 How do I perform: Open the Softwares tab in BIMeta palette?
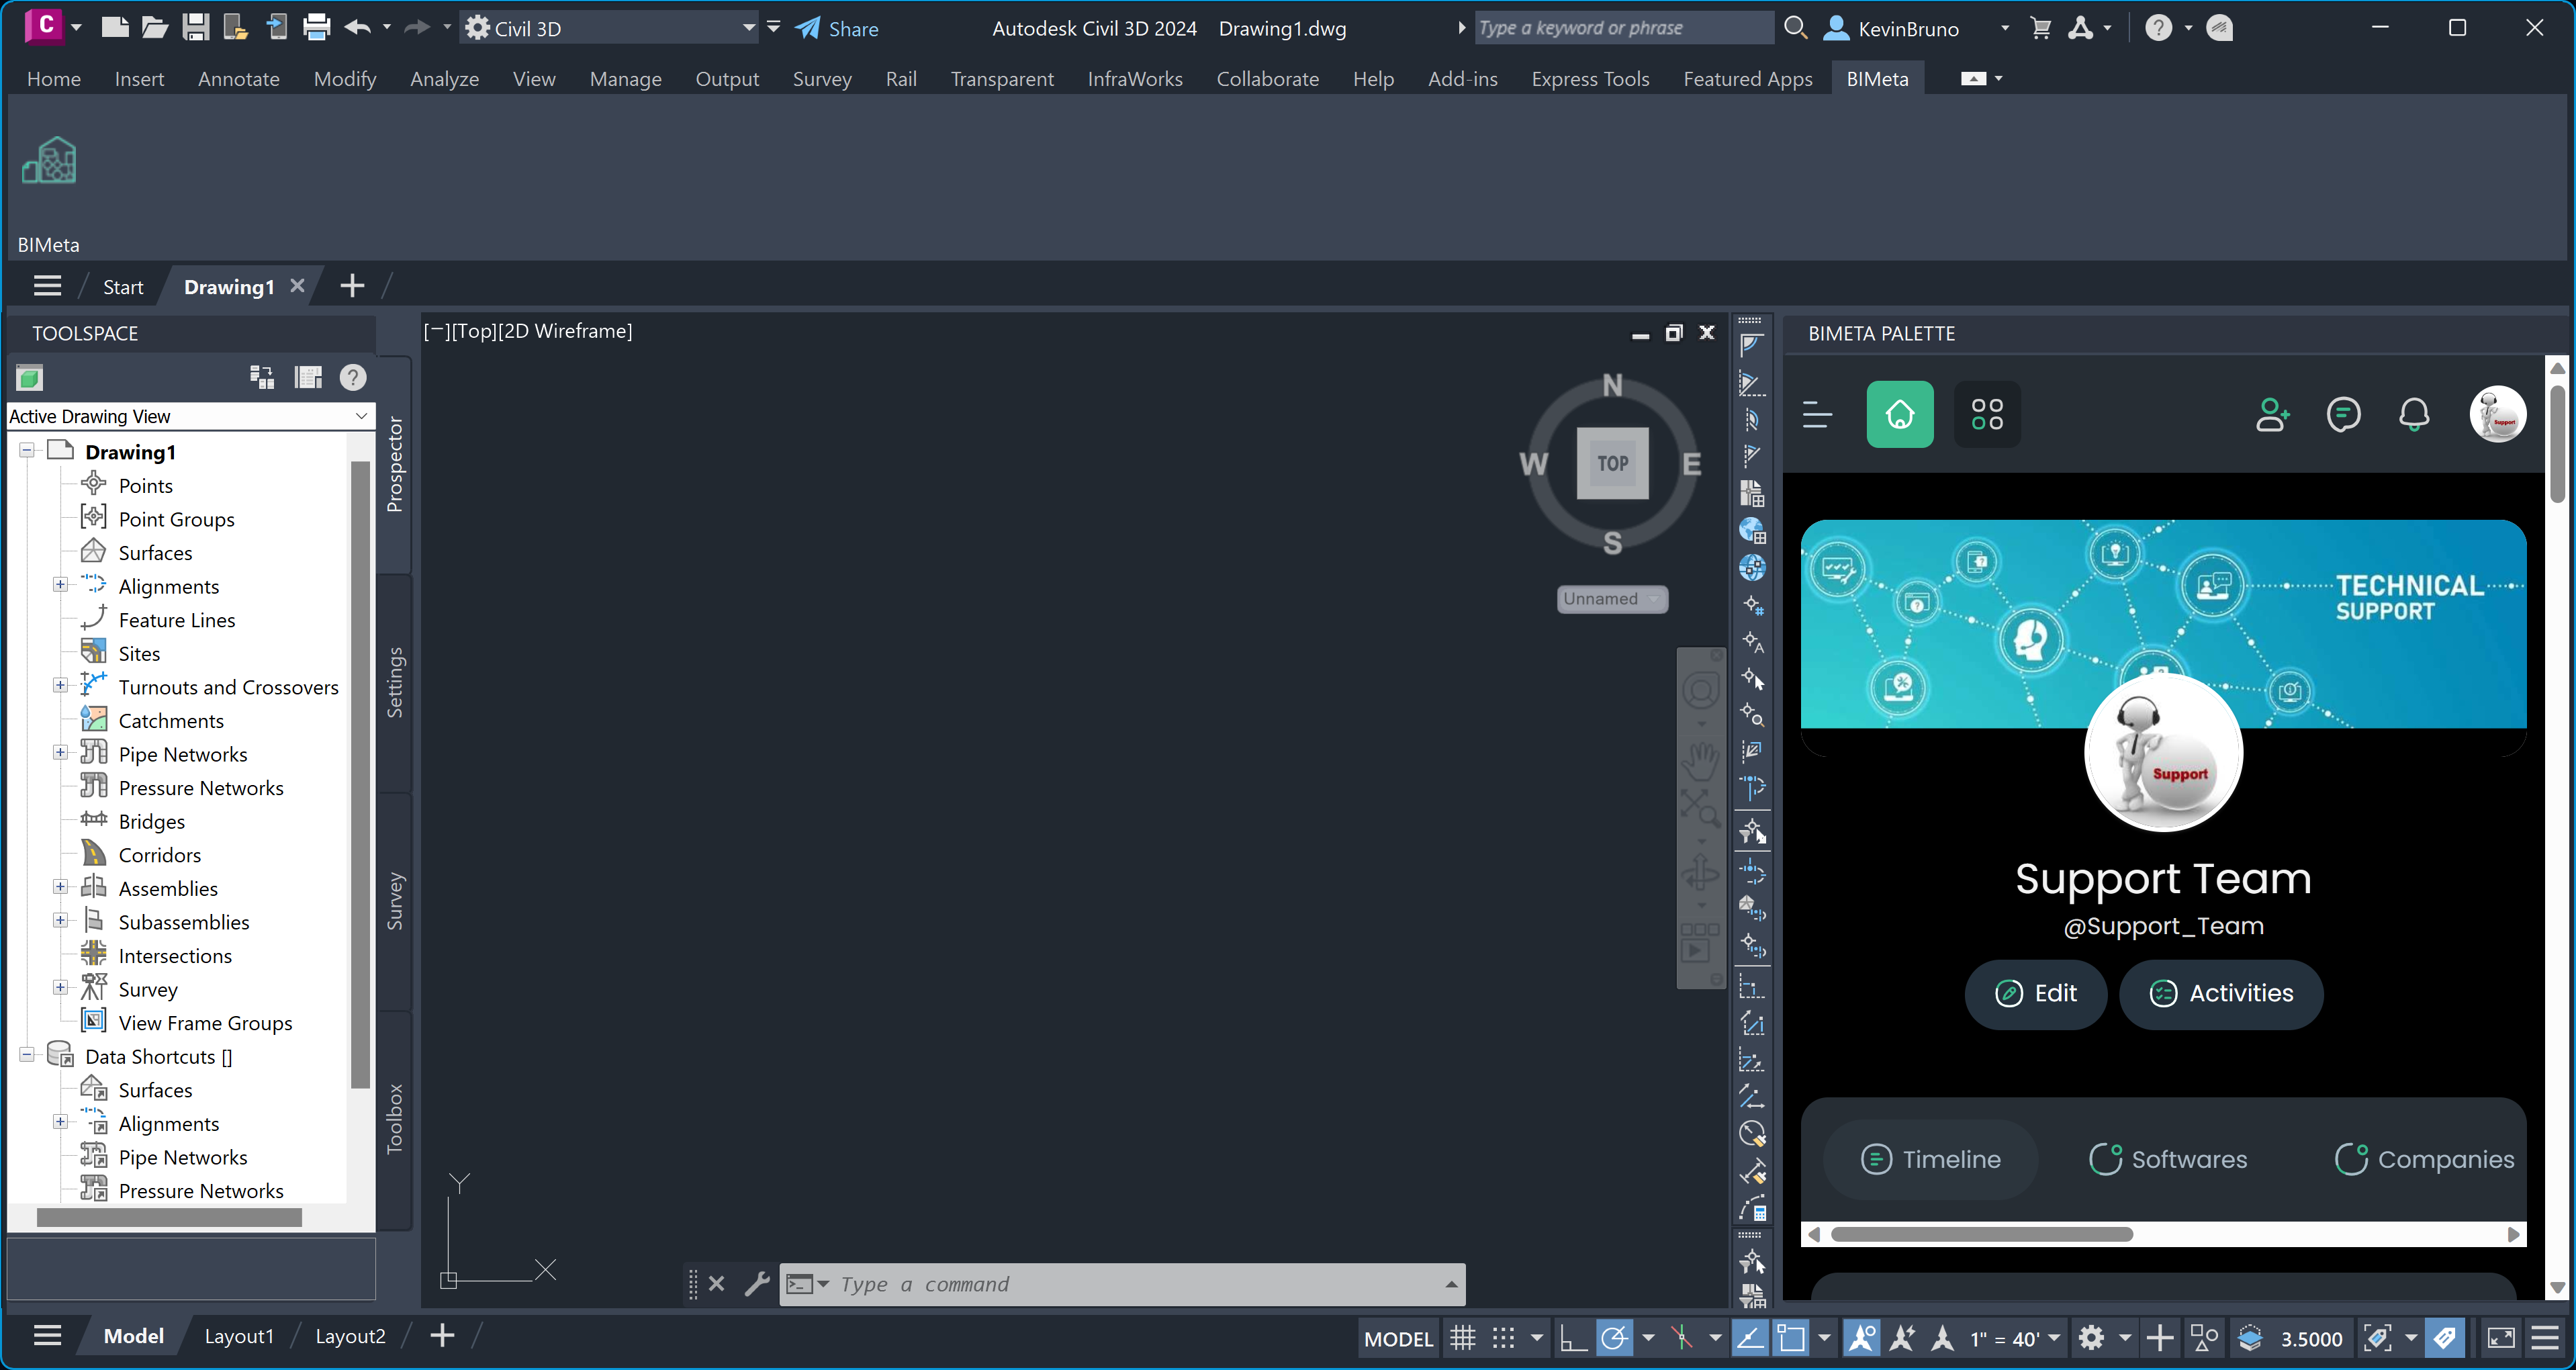[2168, 1160]
